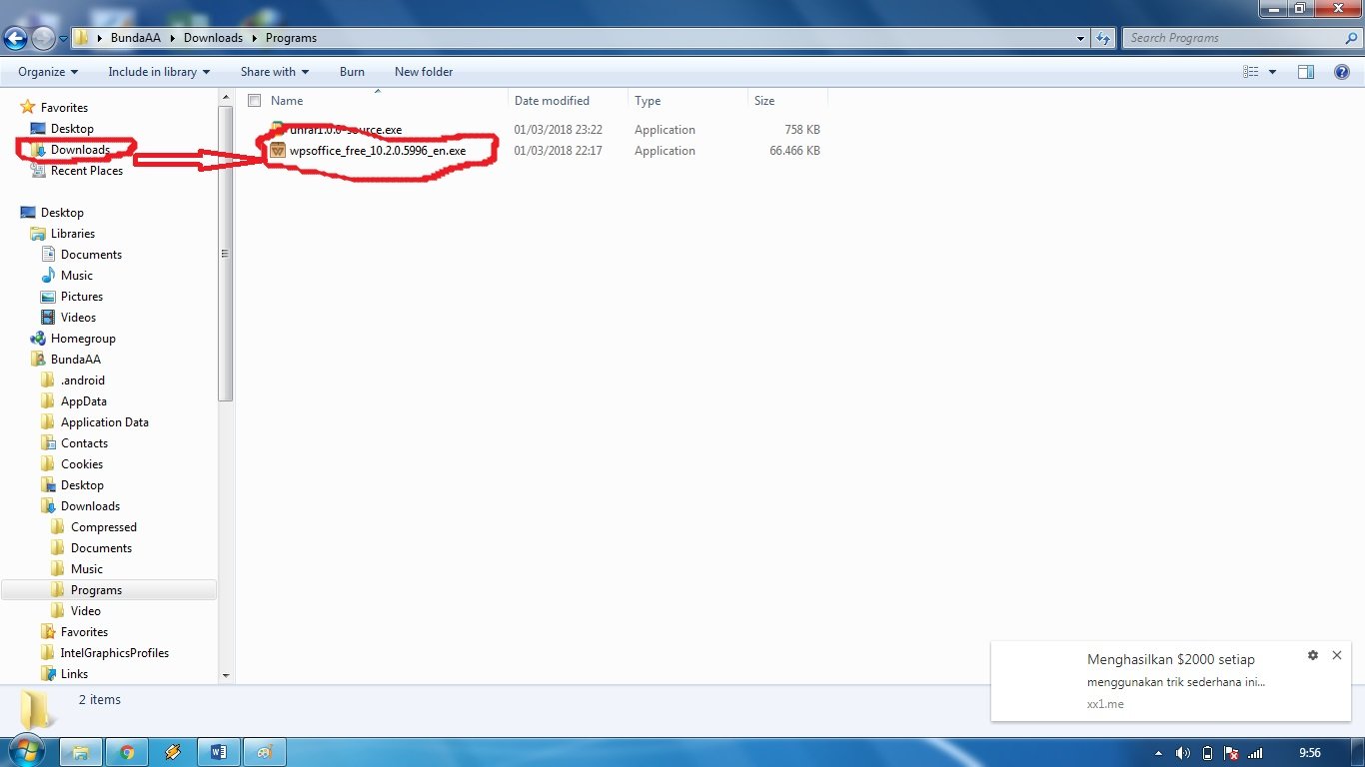Open the Compressed subfolder

(x=104, y=527)
